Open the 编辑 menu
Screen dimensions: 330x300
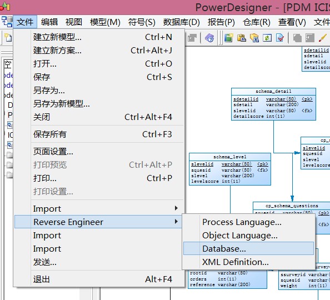coord(49,22)
